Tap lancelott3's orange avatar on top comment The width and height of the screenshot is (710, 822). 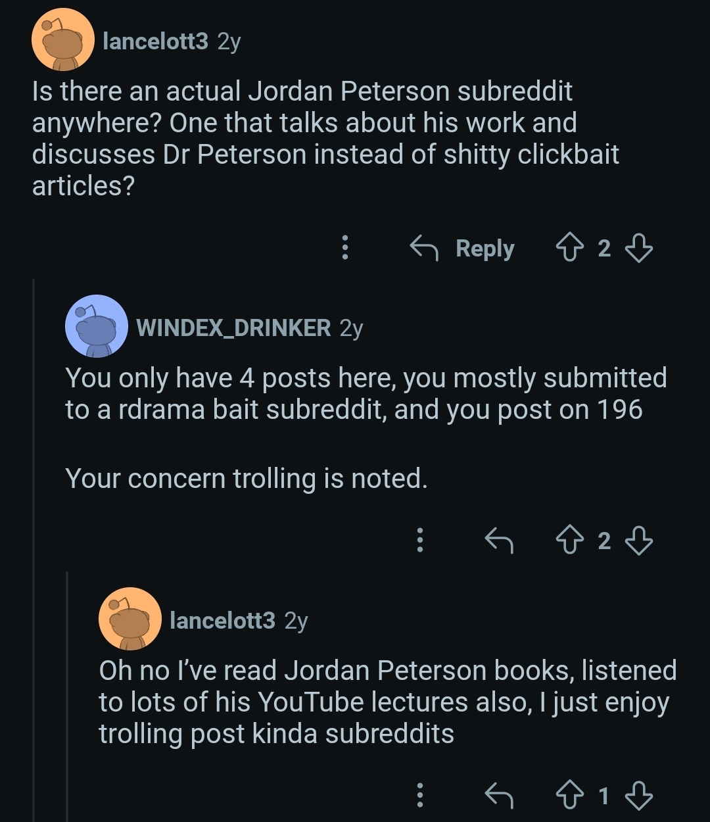63,39
